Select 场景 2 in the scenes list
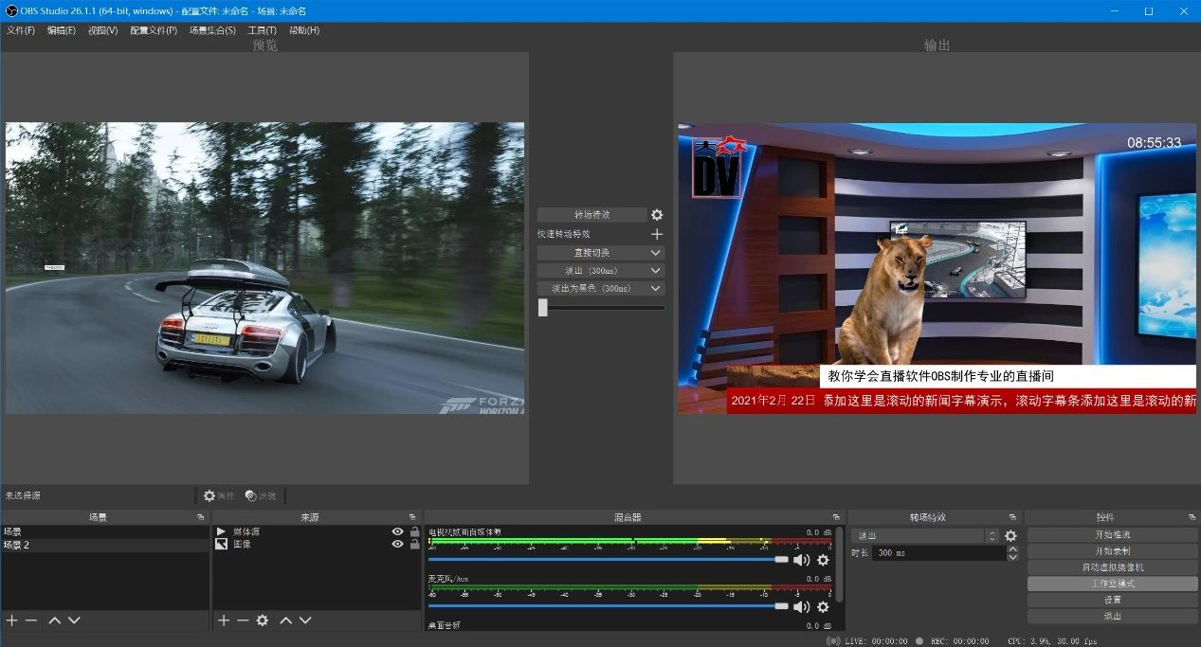Screen dimensions: 1201x647 pyautogui.click(x=104, y=545)
